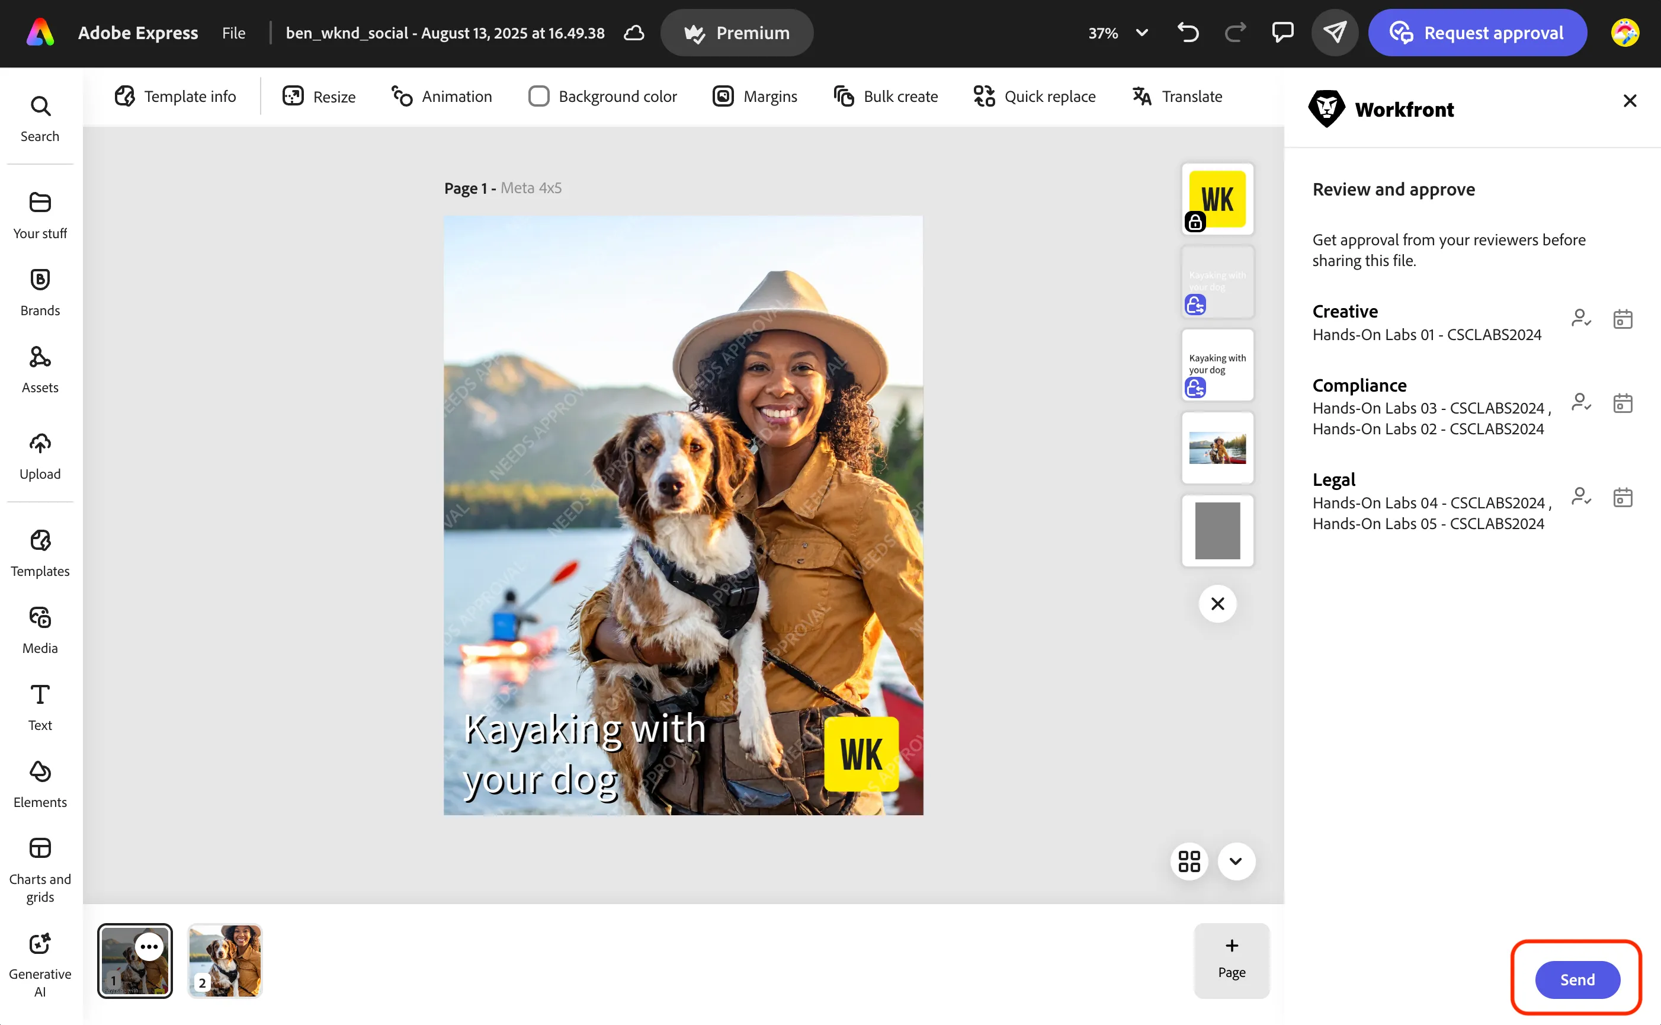Image resolution: width=1661 pixels, height=1025 pixels.
Task: Open the File menu
Action: (x=234, y=33)
